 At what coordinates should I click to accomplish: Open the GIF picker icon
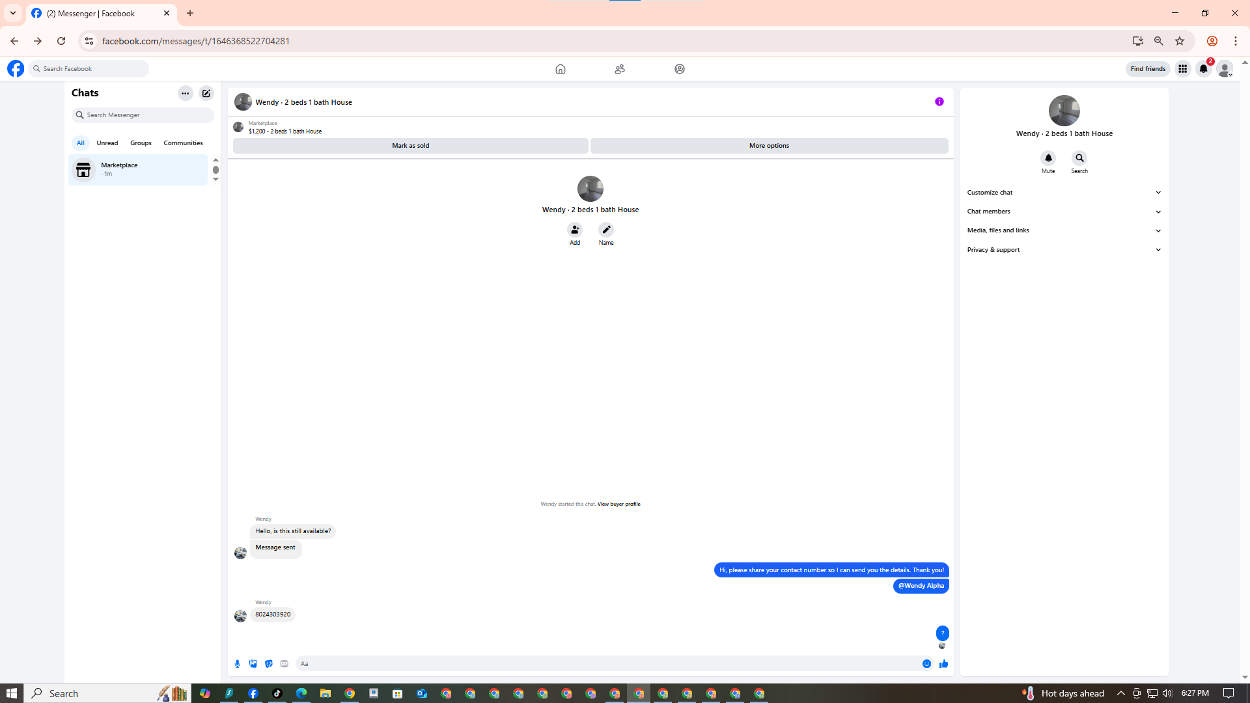[285, 664]
